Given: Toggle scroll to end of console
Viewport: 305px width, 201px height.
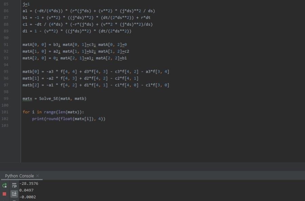Looking at the screenshot, I should pos(14,194).
